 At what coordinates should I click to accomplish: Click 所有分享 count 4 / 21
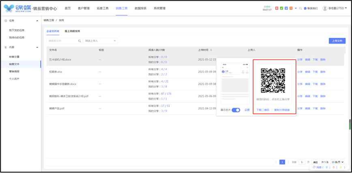[165, 81]
